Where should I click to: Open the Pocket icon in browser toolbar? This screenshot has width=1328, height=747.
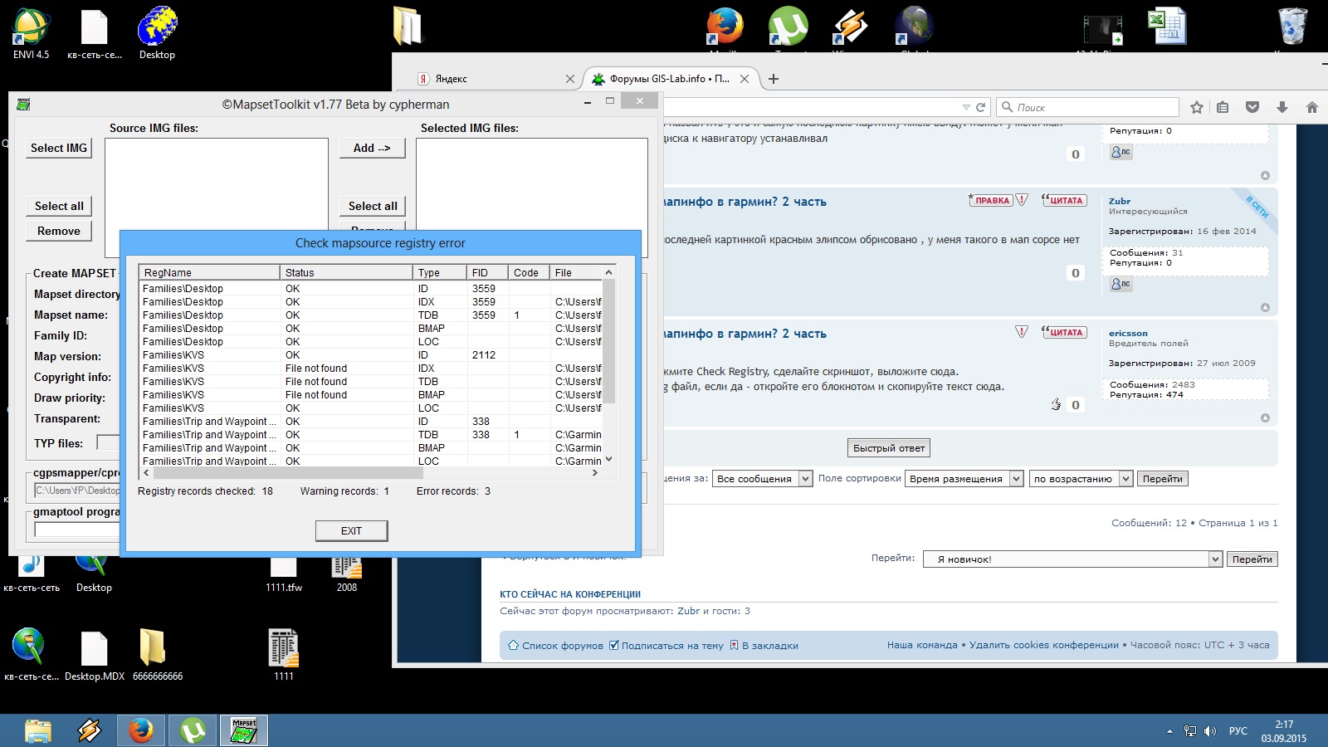tap(1252, 107)
